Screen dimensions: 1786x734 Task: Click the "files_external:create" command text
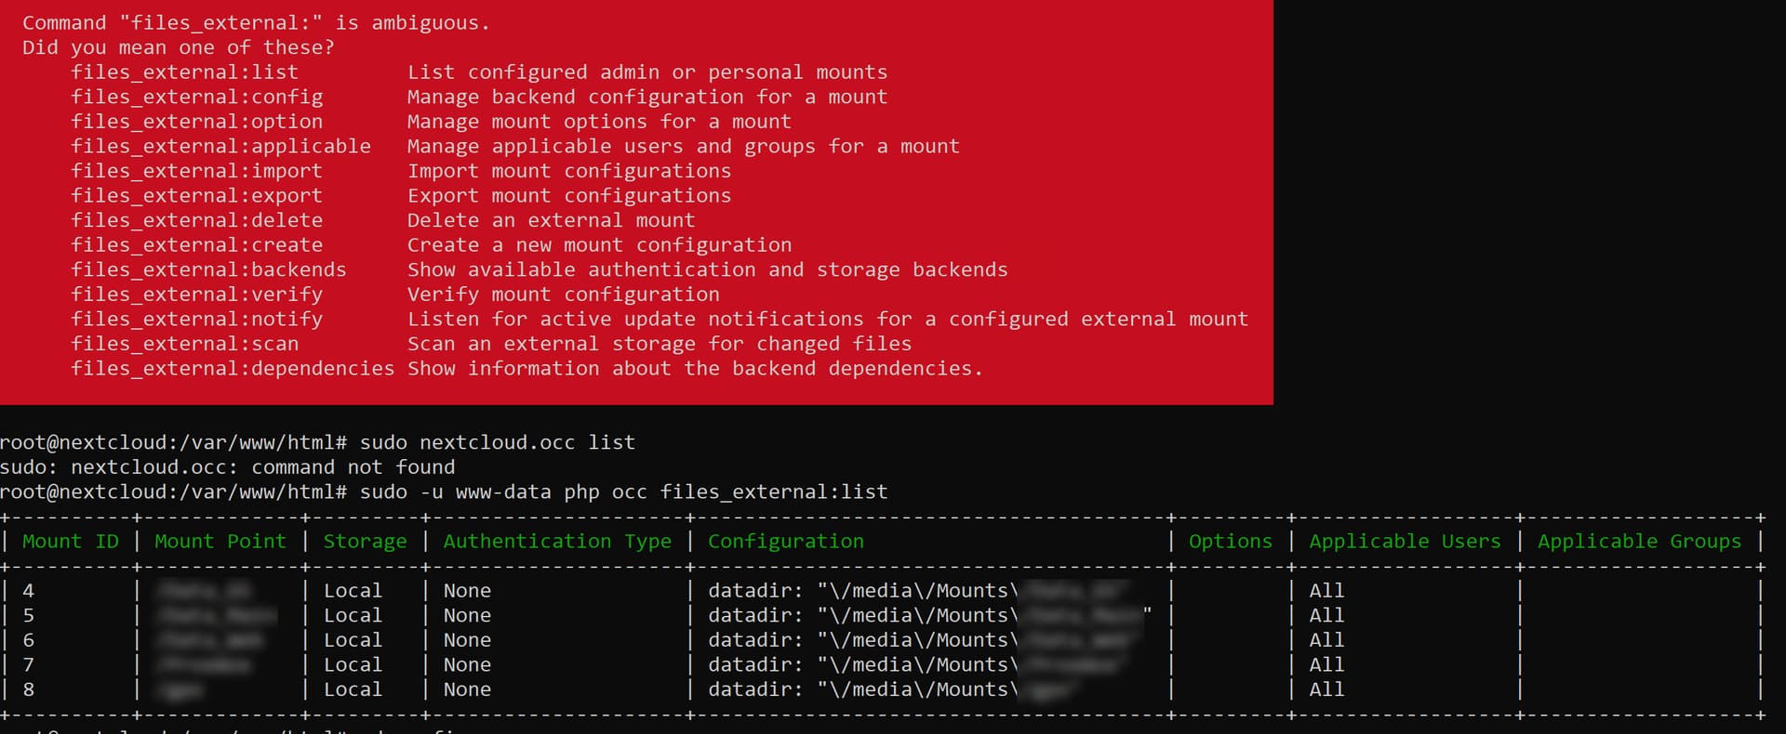197,245
